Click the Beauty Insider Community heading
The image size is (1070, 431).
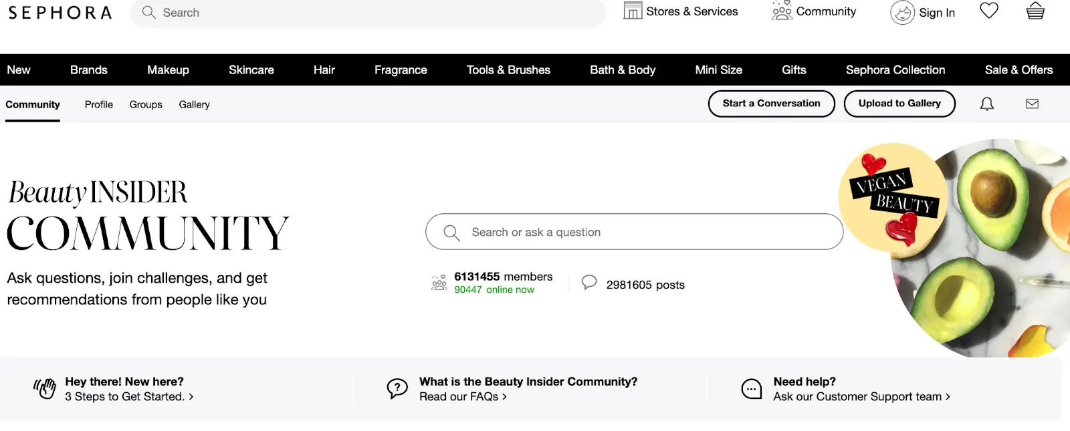148,215
